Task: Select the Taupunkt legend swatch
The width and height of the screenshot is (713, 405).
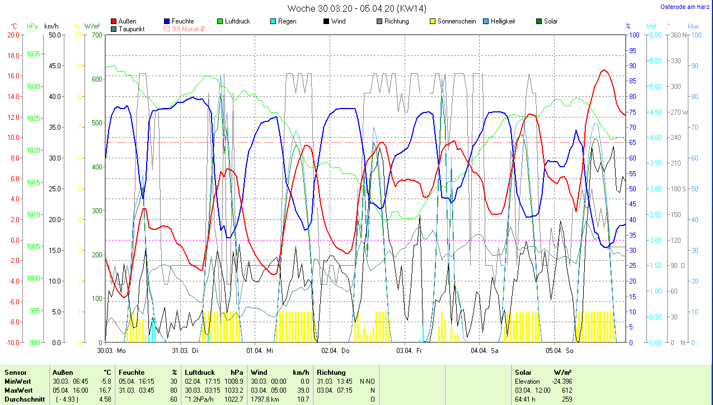Action: point(114,29)
